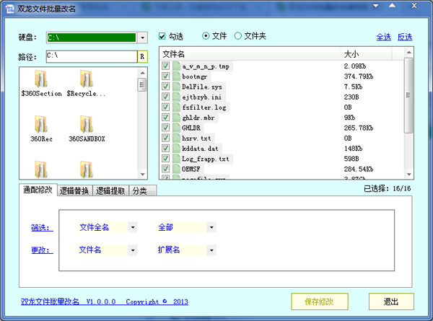Click the folder pane scrollbar thumb
The height and width of the screenshot is (321, 433).
pyautogui.click(x=142, y=84)
